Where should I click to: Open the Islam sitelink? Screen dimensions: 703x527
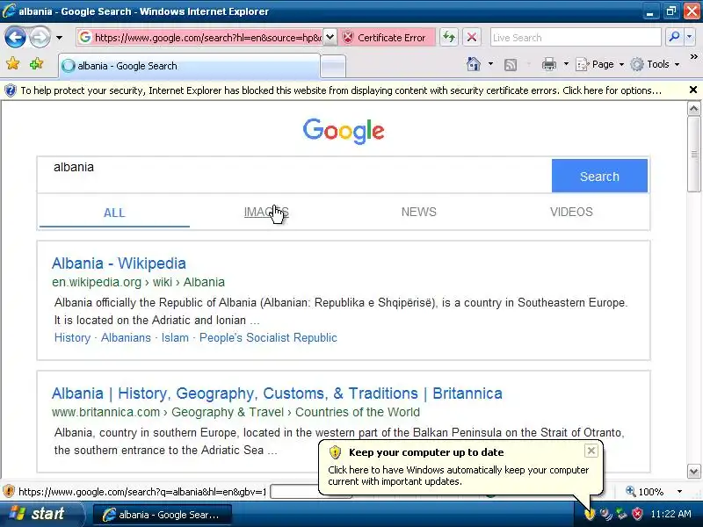click(x=175, y=337)
